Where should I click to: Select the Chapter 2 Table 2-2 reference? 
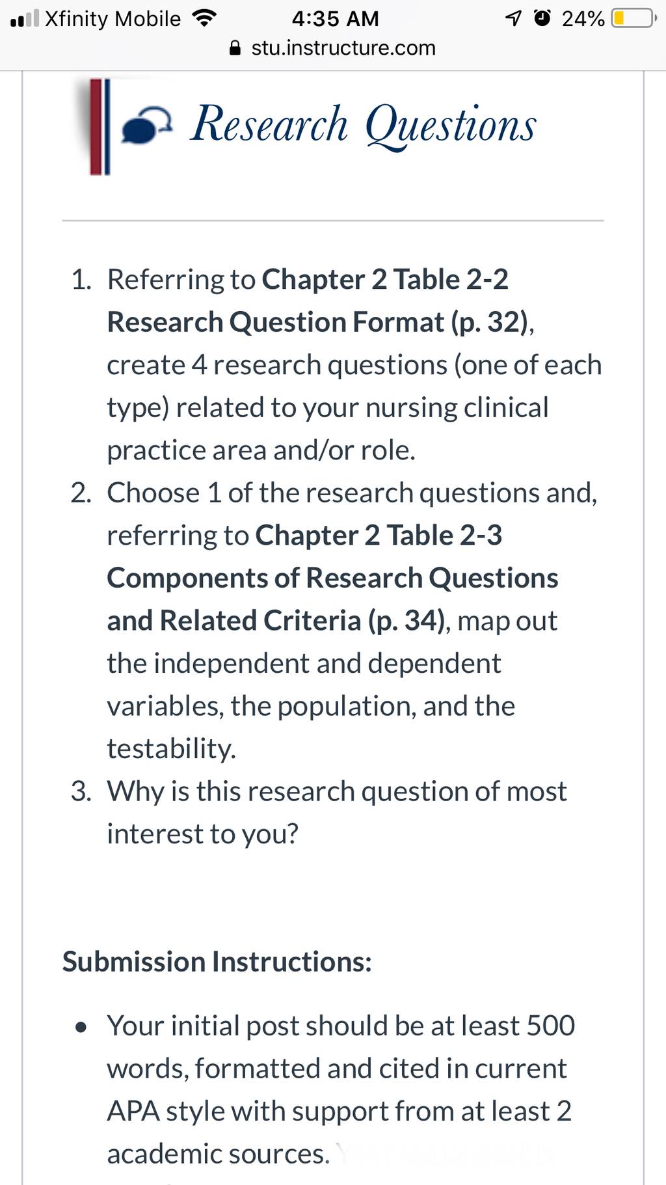[385, 280]
